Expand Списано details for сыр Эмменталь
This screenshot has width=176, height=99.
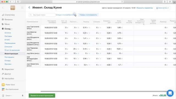click(100, 65)
